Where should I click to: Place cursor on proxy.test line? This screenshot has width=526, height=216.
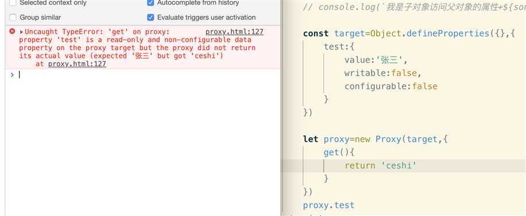coord(328,205)
